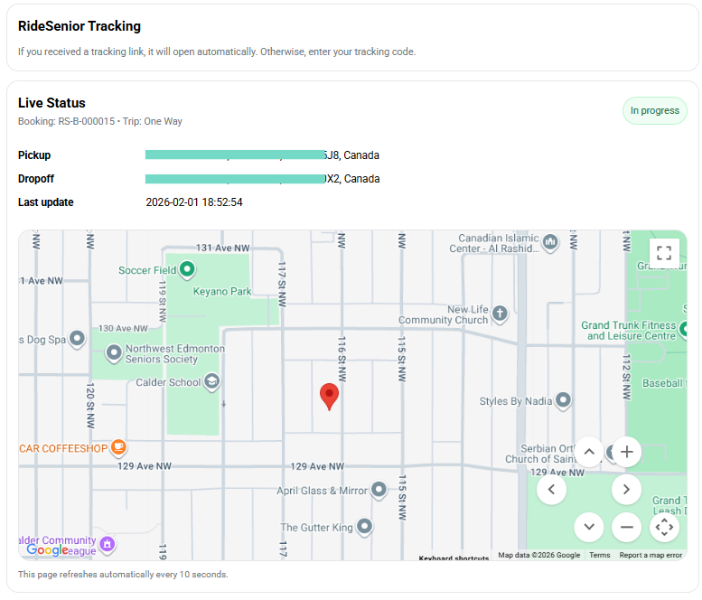Zoom in on the map
Image resolution: width=702 pixels, height=600 pixels.
tap(626, 452)
